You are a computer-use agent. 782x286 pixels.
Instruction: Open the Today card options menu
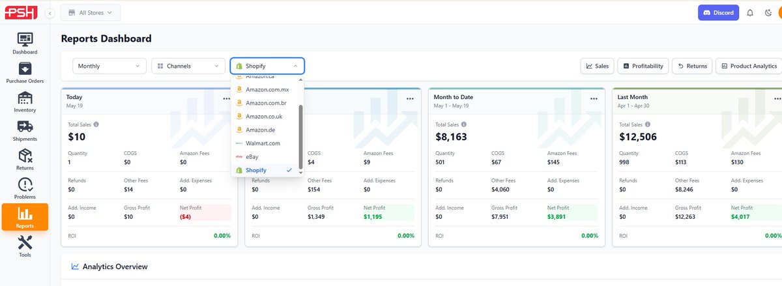[226, 99]
